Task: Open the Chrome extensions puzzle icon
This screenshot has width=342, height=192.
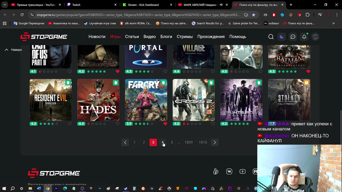Action: [x=308, y=15]
